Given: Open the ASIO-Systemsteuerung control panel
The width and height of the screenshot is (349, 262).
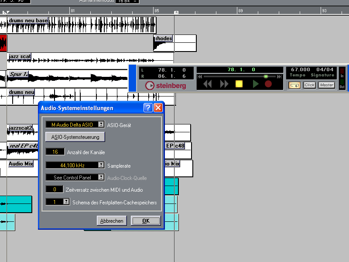Looking at the screenshot, I should coord(75,137).
